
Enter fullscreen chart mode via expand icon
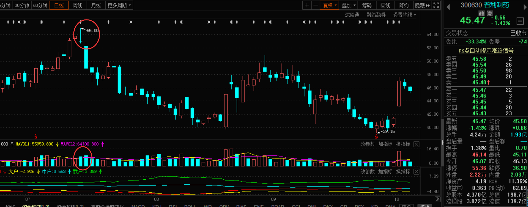coord(436,5)
